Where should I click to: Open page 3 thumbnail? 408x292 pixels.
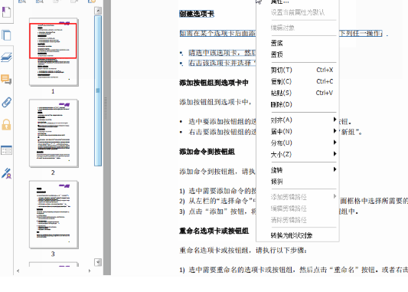[54, 215]
